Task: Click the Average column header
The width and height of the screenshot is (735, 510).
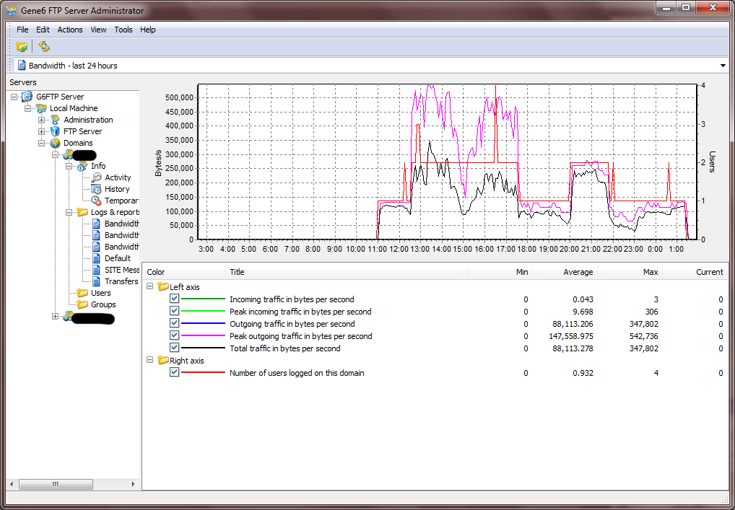Action: tap(565, 272)
